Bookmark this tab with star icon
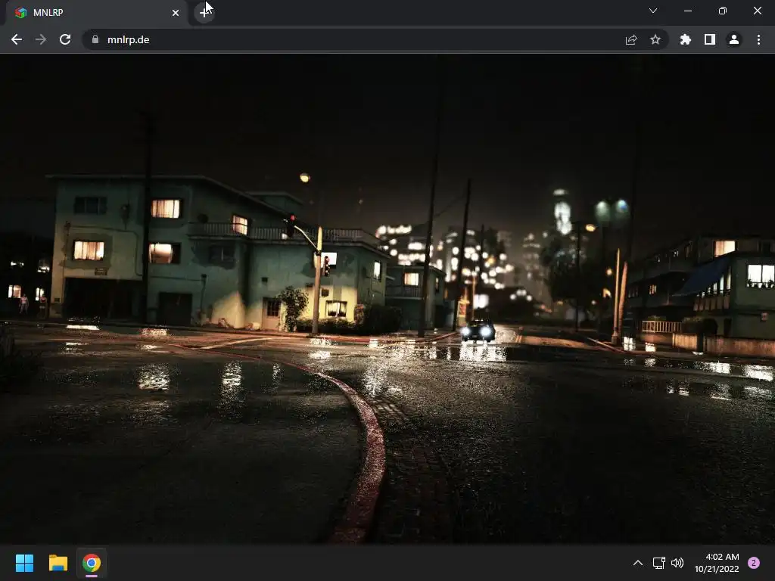Viewport: 775px width, 581px height. pos(655,39)
